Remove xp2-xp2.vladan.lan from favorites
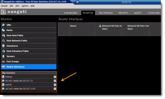 tap(55, 89)
